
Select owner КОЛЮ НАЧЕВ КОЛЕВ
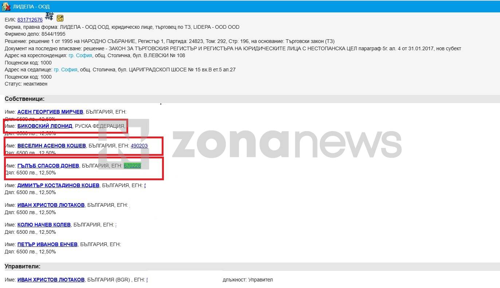[44, 225]
